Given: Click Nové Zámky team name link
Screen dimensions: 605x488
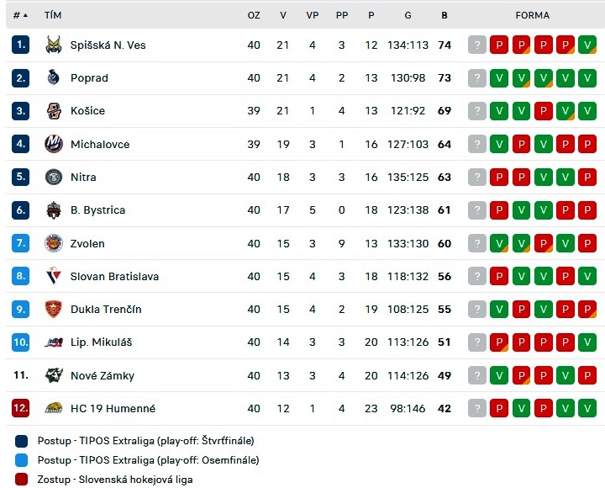Looking at the screenshot, I should (x=103, y=375).
